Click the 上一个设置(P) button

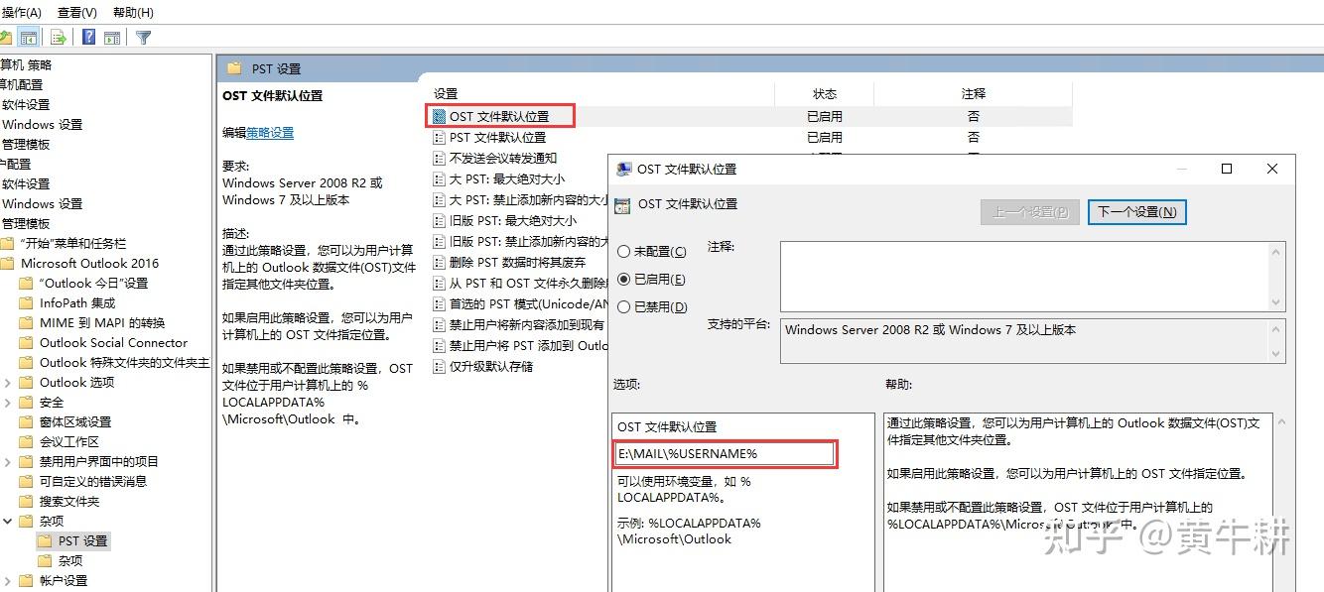coord(1030,212)
